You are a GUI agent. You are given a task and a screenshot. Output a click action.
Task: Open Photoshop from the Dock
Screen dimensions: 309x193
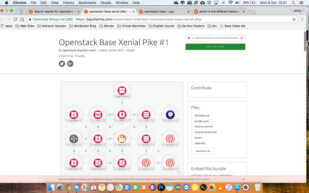tap(161, 187)
